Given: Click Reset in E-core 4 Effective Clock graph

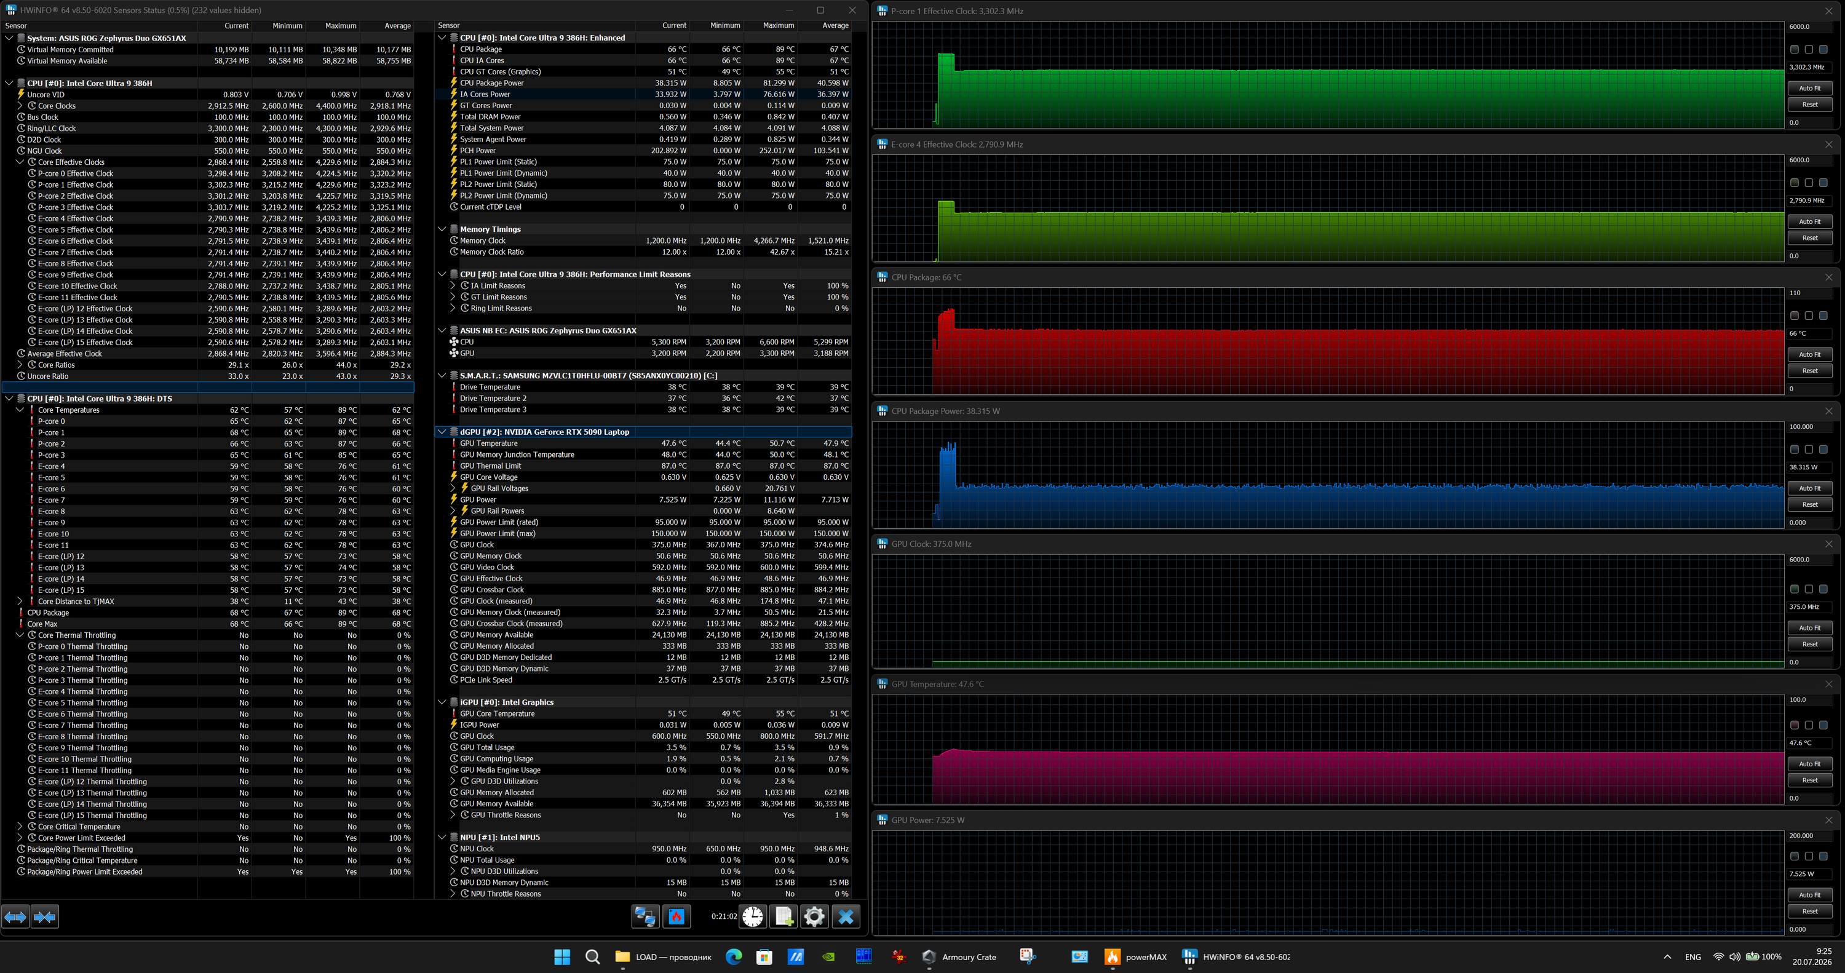Looking at the screenshot, I should [1809, 238].
